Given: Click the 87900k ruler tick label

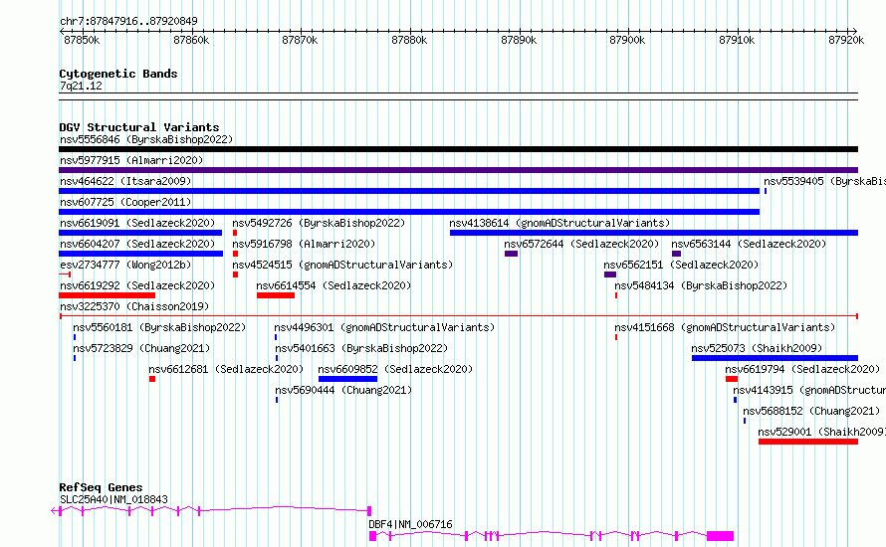Looking at the screenshot, I should pyautogui.click(x=627, y=40).
